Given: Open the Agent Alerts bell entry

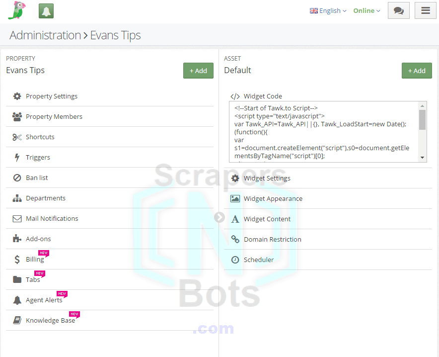Looking at the screenshot, I should click(x=45, y=300).
